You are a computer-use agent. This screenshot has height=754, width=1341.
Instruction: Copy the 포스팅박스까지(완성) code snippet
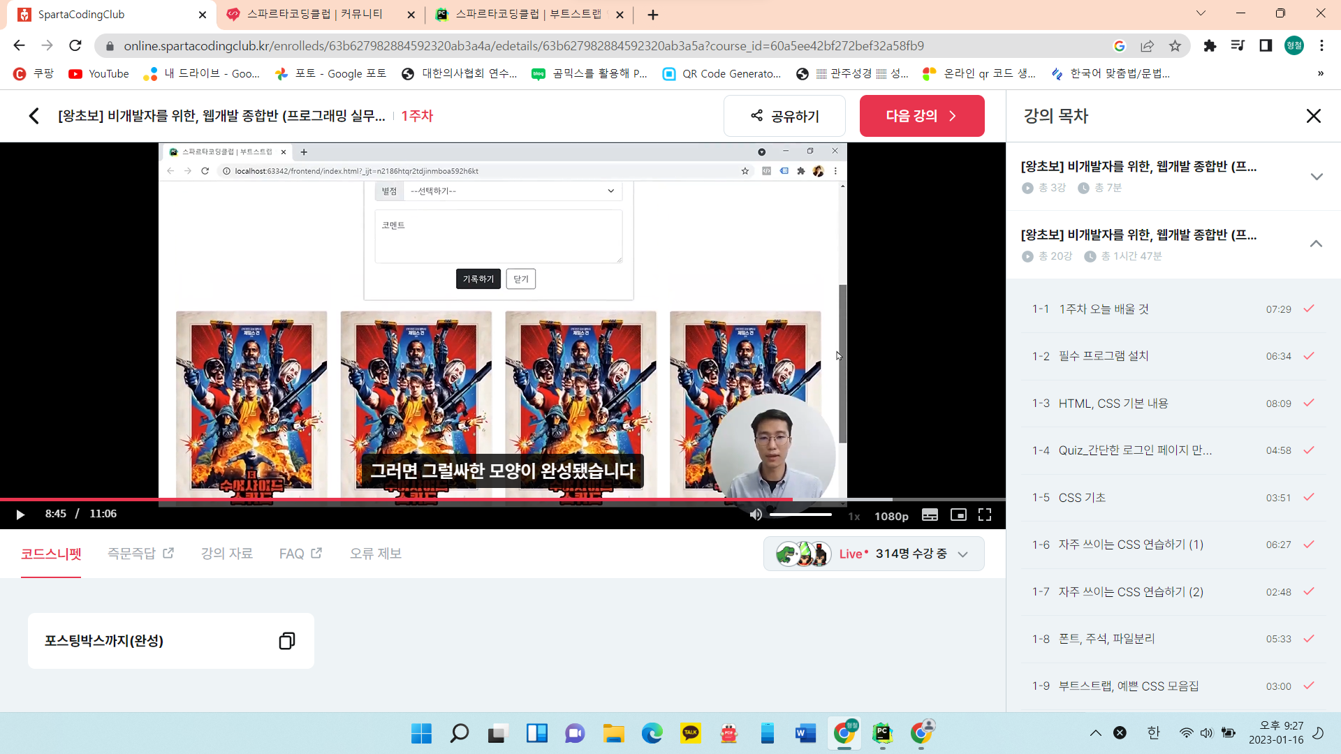tap(286, 641)
